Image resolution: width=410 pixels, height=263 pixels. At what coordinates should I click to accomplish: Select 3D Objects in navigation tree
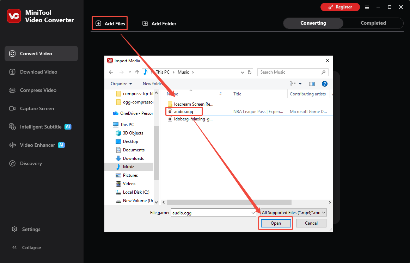[129, 133]
